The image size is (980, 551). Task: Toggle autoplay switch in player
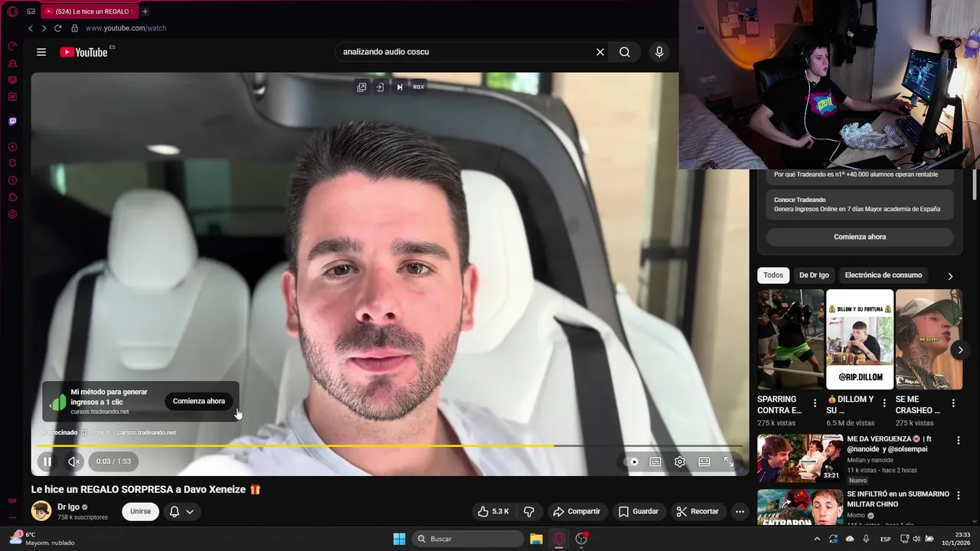pyautogui.click(x=632, y=461)
